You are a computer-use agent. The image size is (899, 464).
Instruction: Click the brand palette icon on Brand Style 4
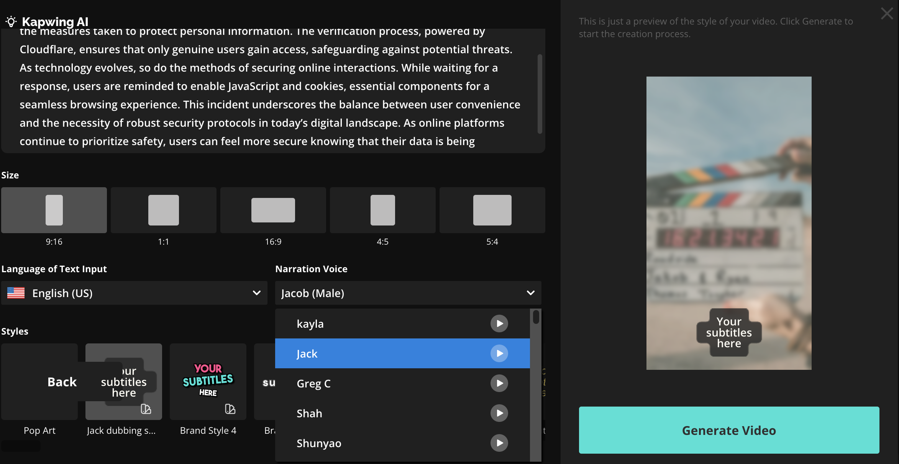click(x=230, y=408)
